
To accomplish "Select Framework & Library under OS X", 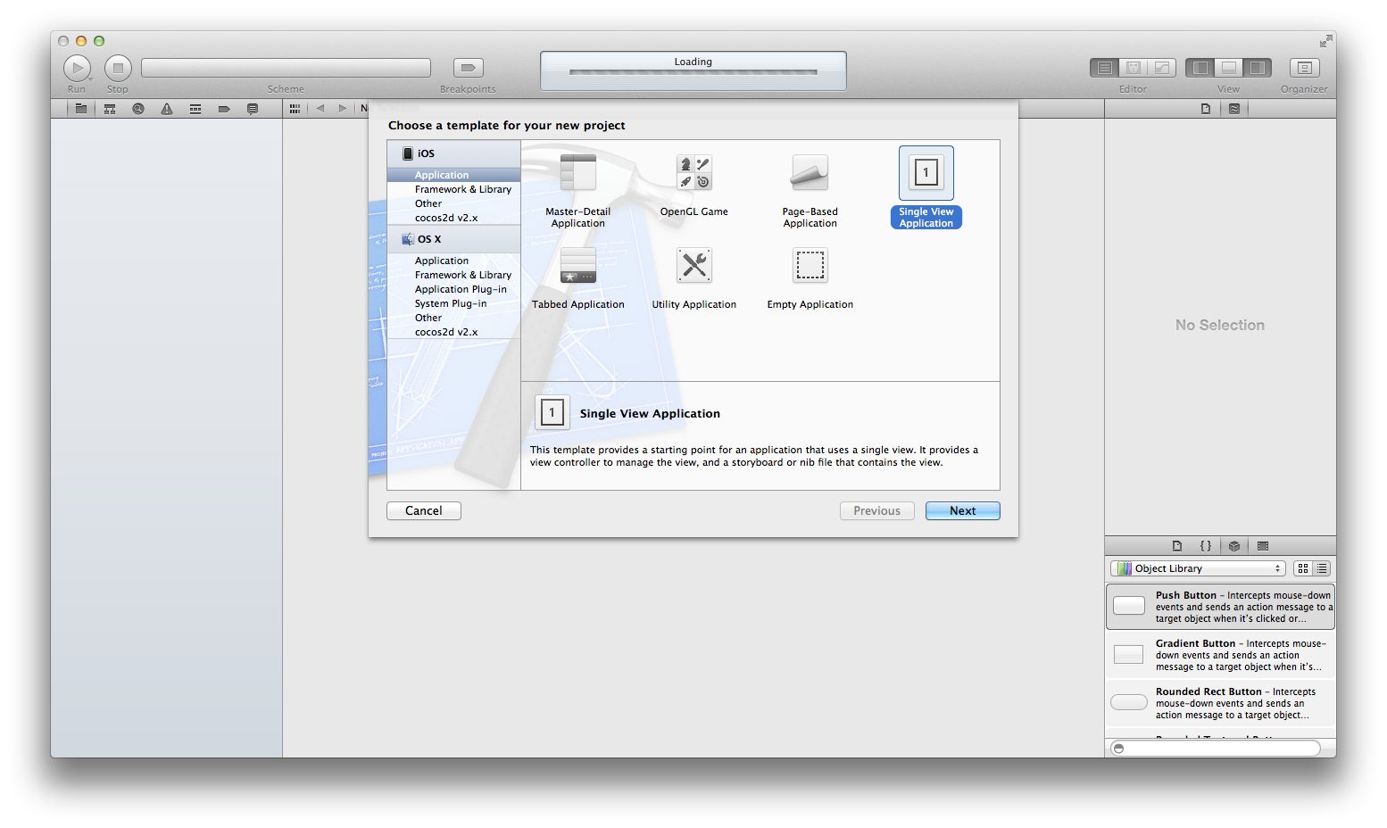I will pos(453,275).
